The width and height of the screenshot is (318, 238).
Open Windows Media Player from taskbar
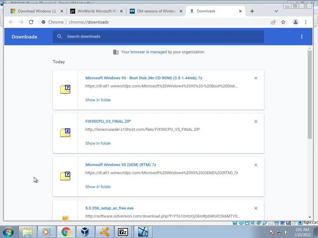point(47,232)
